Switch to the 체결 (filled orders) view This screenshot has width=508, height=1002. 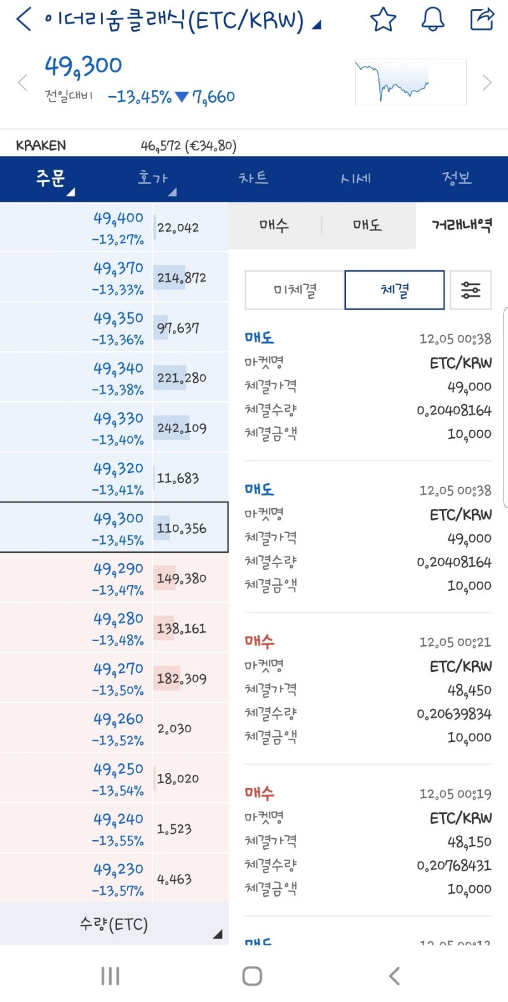tap(394, 289)
